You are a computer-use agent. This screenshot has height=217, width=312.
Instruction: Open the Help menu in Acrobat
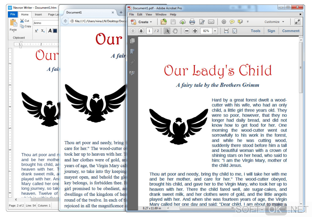coord(173,14)
